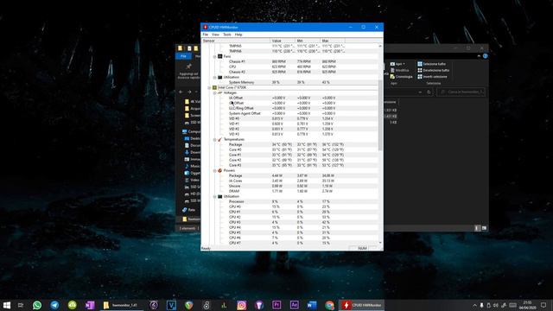Select the DRAM power row

click(289, 191)
